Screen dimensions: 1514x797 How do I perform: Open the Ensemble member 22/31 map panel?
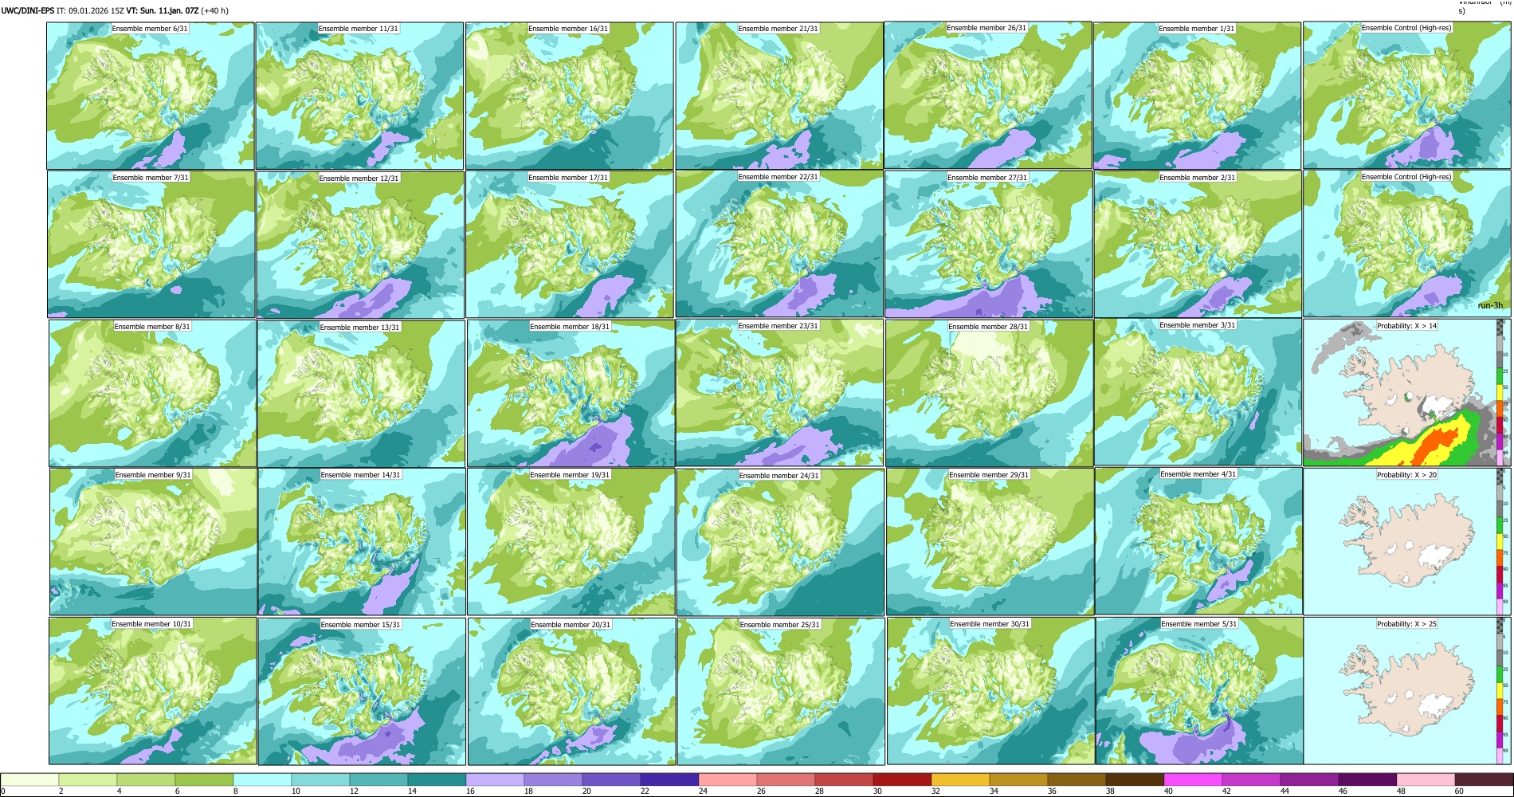click(779, 244)
